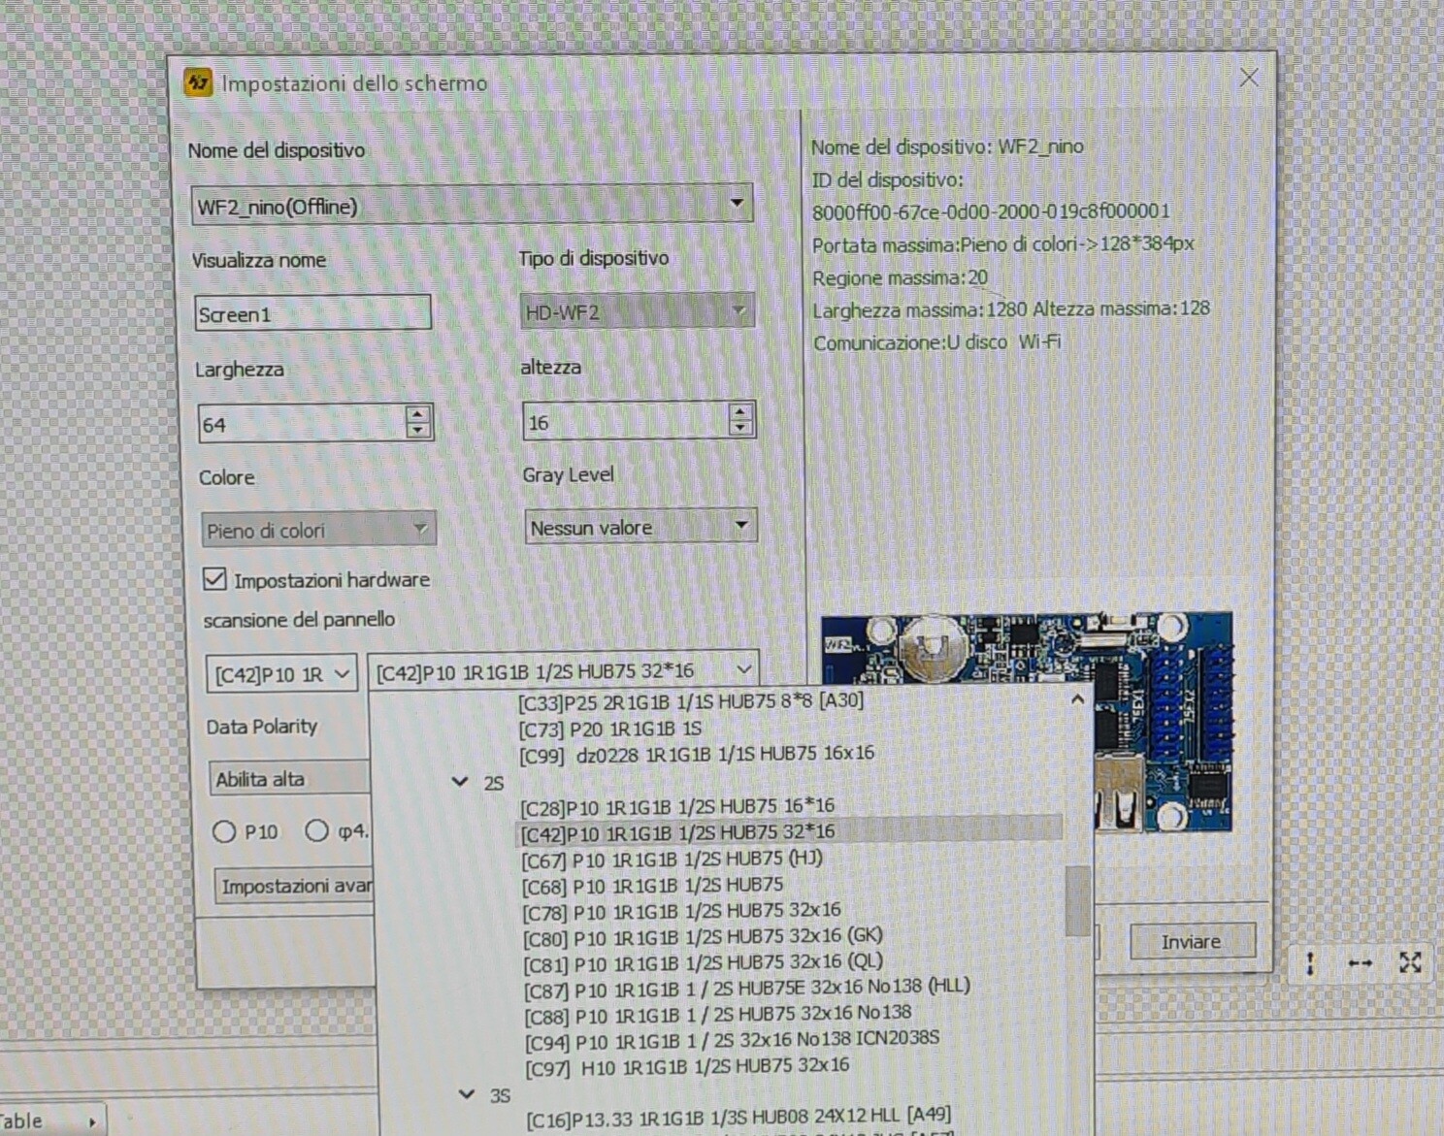Click the device ID 8000ff00-67ce-0d00-2000-019c8f000001
The width and height of the screenshot is (1444, 1136).
coord(992,211)
